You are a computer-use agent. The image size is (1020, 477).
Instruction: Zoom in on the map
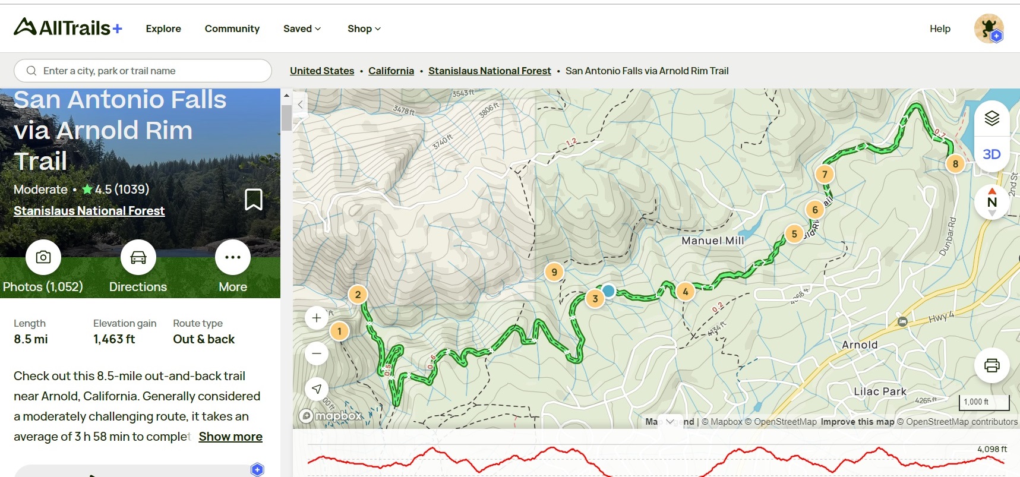[x=317, y=318]
